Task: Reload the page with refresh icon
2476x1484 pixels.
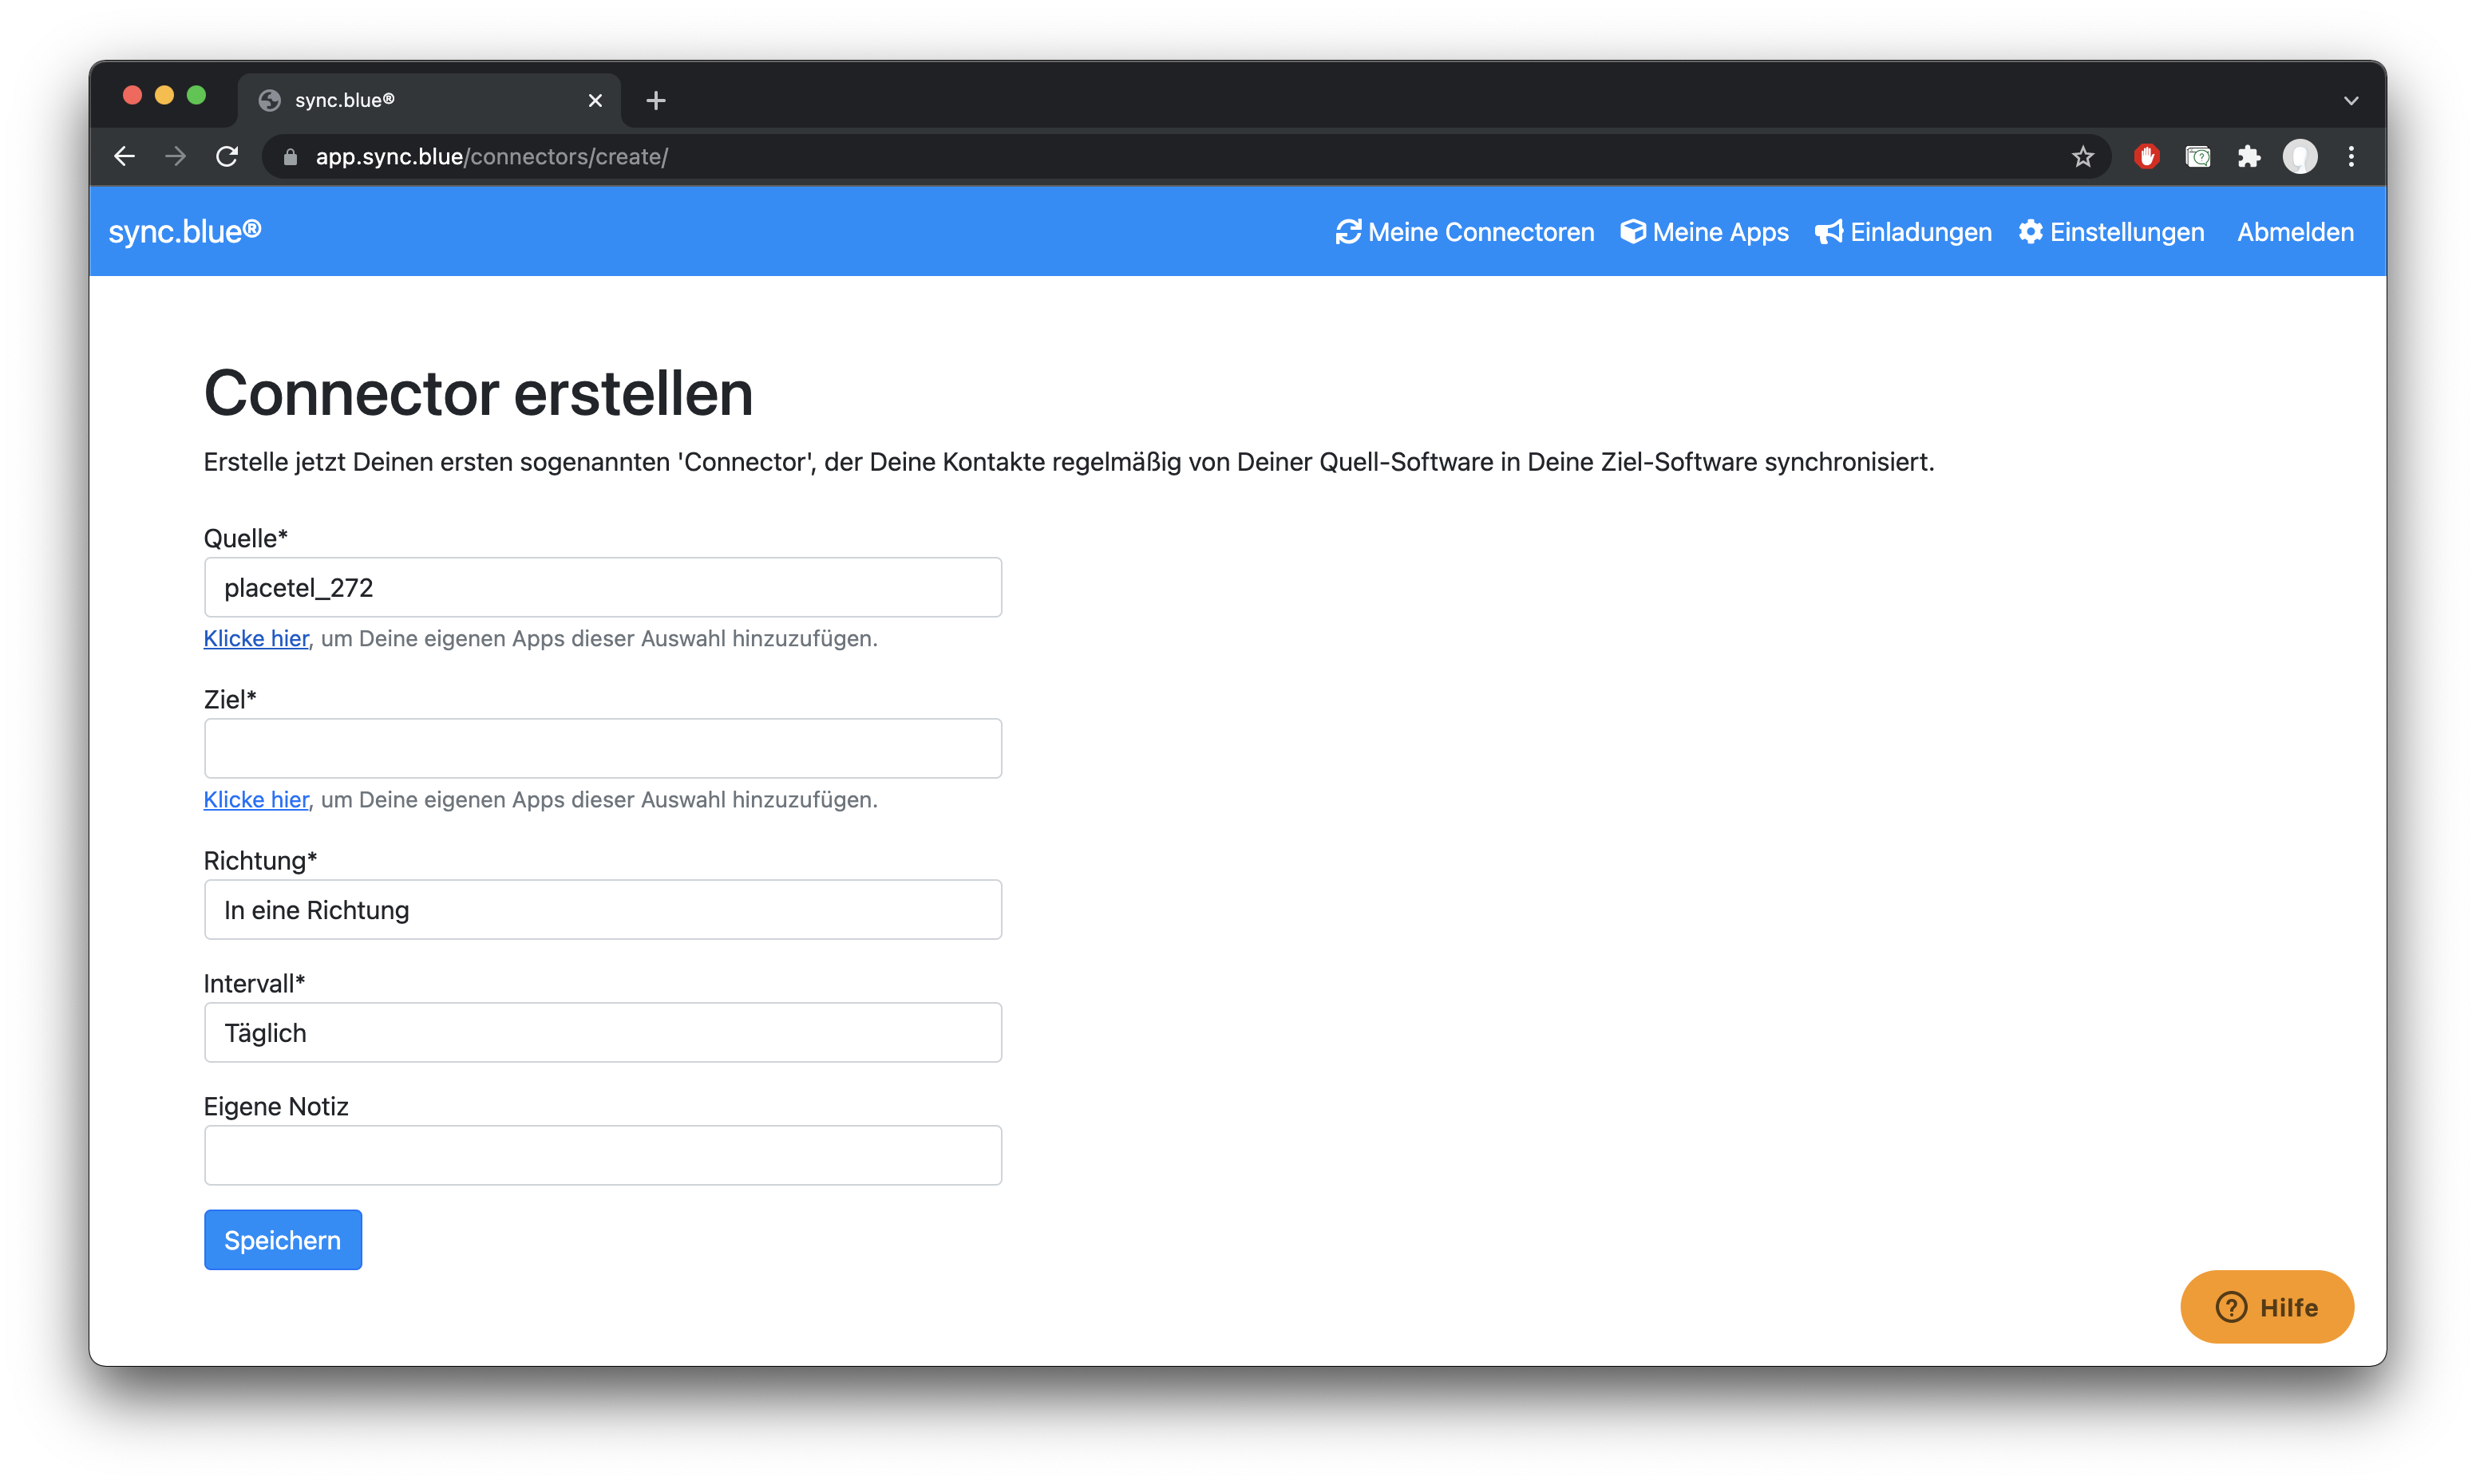Action: pos(227,157)
